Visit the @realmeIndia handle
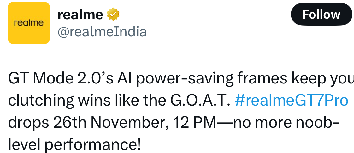 [102, 32]
